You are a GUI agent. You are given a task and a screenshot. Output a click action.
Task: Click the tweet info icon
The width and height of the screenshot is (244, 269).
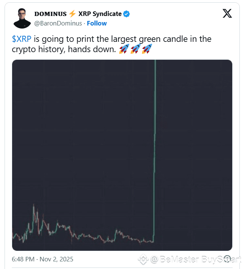[228, 259]
